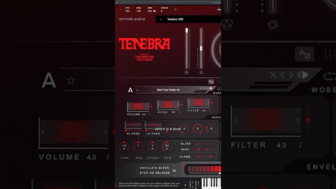This screenshot has width=336, height=189.
Task: Click the vertical slider beside the sequencer
Action: coord(183,169)
